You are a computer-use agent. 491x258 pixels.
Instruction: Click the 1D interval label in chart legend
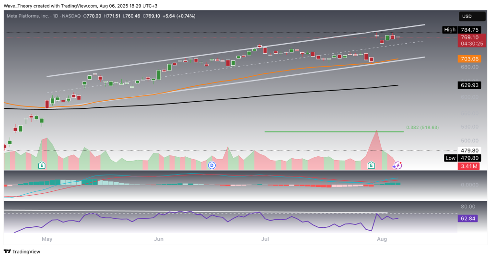(56, 16)
